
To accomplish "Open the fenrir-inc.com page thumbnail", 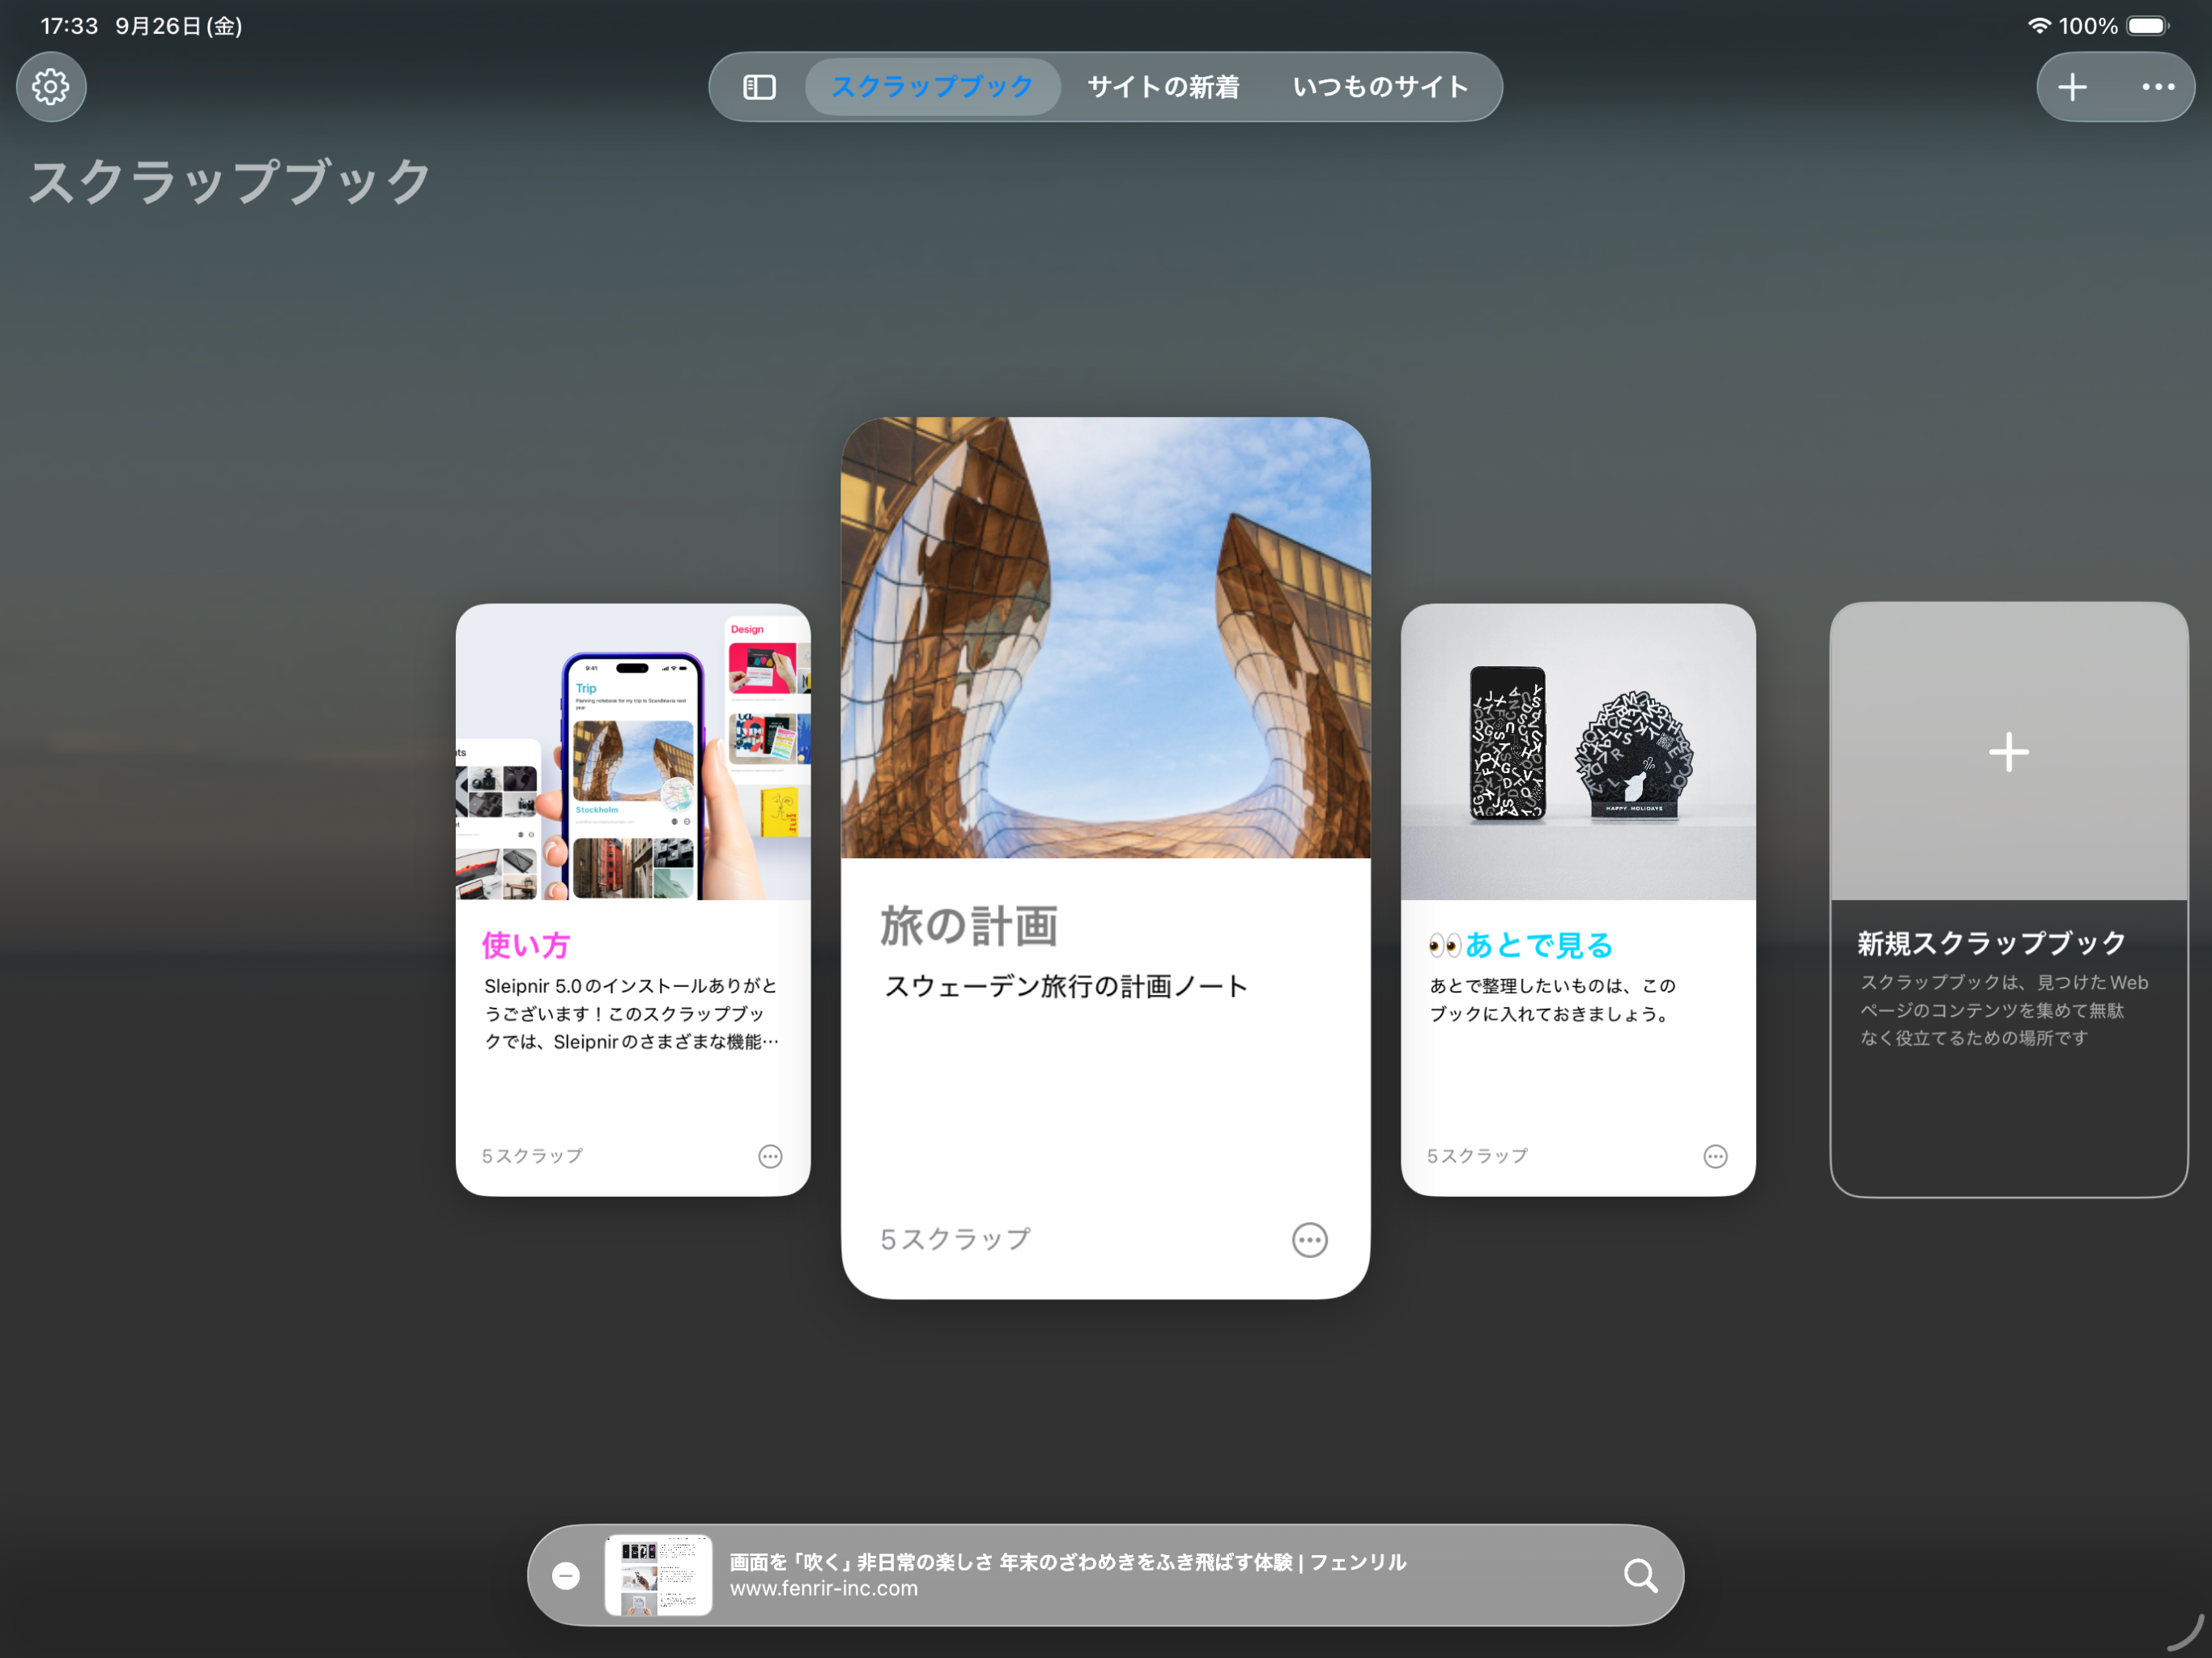I will click(658, 1575).
